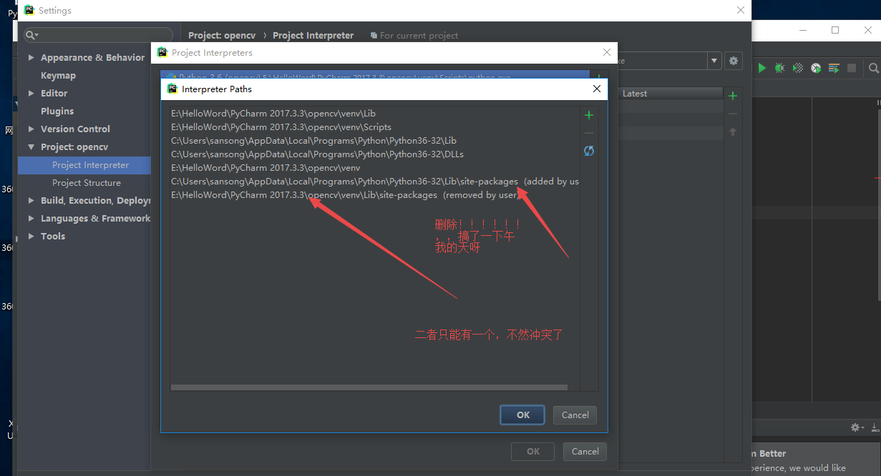Open the project interpreter dropdown arrow

[714, 61]
